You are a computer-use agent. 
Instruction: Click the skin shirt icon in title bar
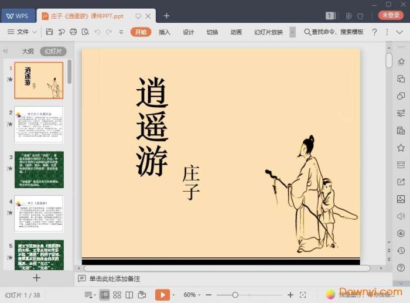coord(360,16)
